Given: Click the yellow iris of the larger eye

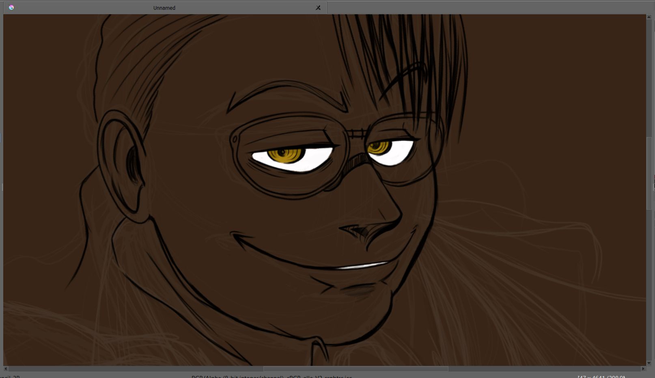Looking at the screenshot, I should (x=287, y=155).
